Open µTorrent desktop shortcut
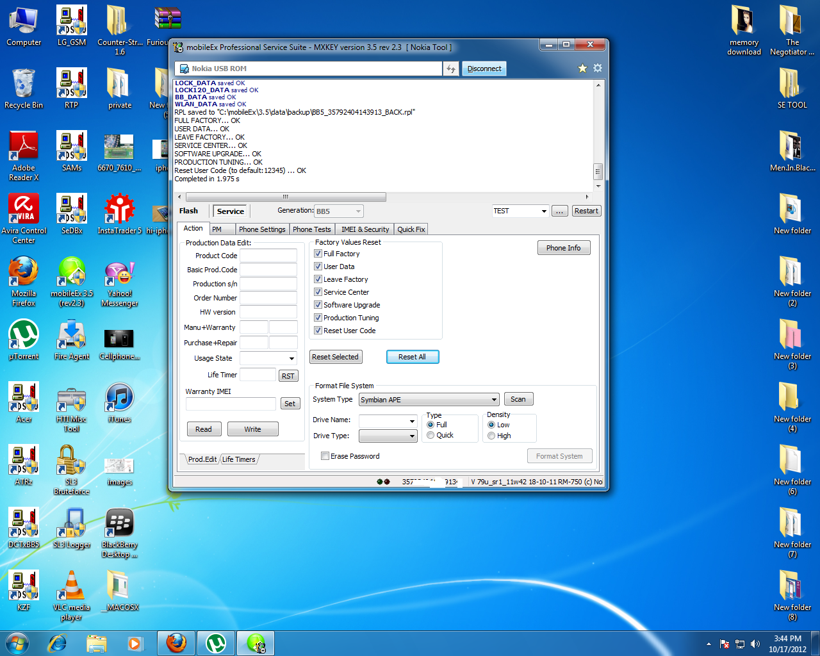The image size is (820, 656). click(x=24, y=340)
